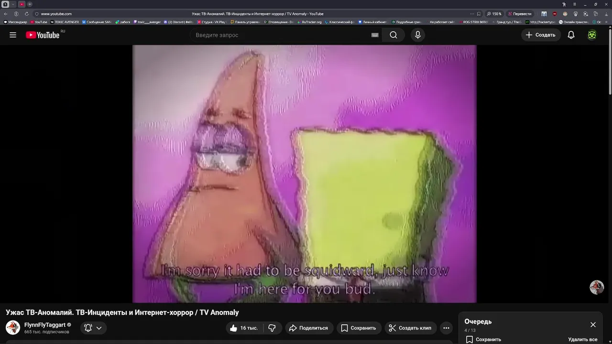The image size is (612, 344).
Task: Open the 'TOXIC AVENGER' bookmark
Action: 65,22
